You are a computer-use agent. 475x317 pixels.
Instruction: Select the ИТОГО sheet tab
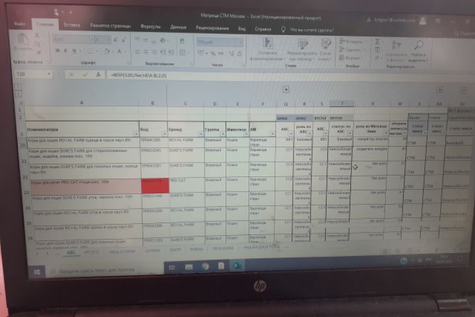tap(92, 252)
